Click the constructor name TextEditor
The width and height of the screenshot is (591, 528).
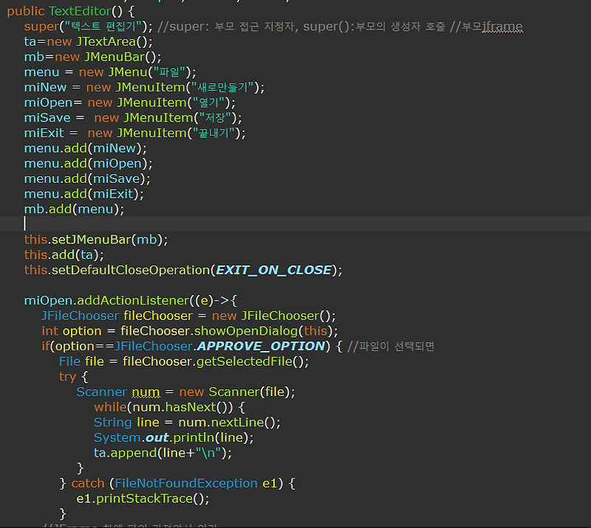point(80,11)
